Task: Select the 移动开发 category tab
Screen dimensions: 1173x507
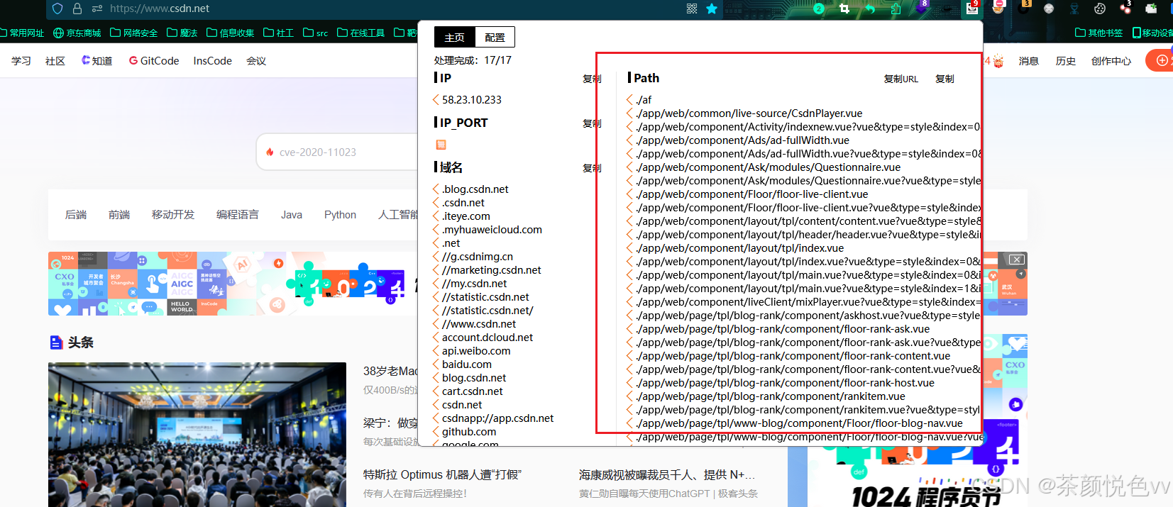Action: [173, 215]
